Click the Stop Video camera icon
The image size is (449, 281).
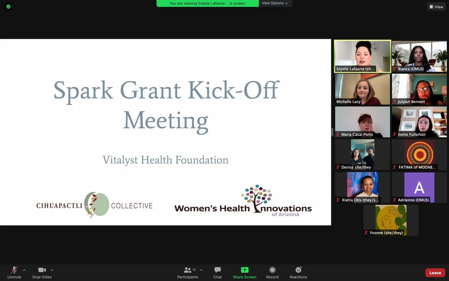(x=42, y=270)
